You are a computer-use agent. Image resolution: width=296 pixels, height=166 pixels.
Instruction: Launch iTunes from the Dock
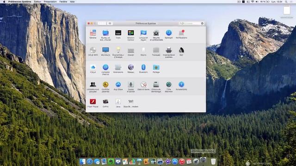pyautogui.click(x=182, y=161)
